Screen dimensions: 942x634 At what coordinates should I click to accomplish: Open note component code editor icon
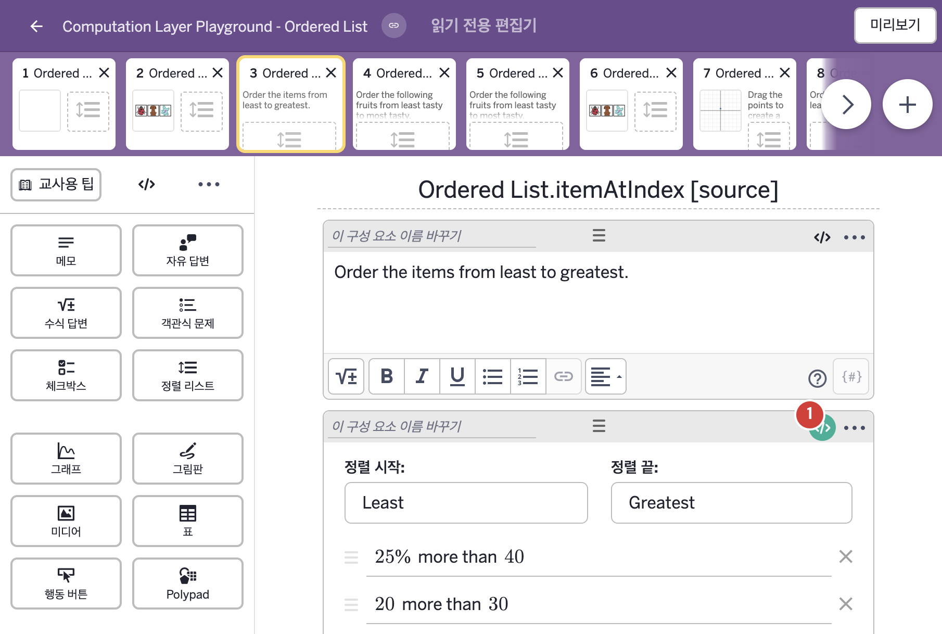[x=822, y=237]
